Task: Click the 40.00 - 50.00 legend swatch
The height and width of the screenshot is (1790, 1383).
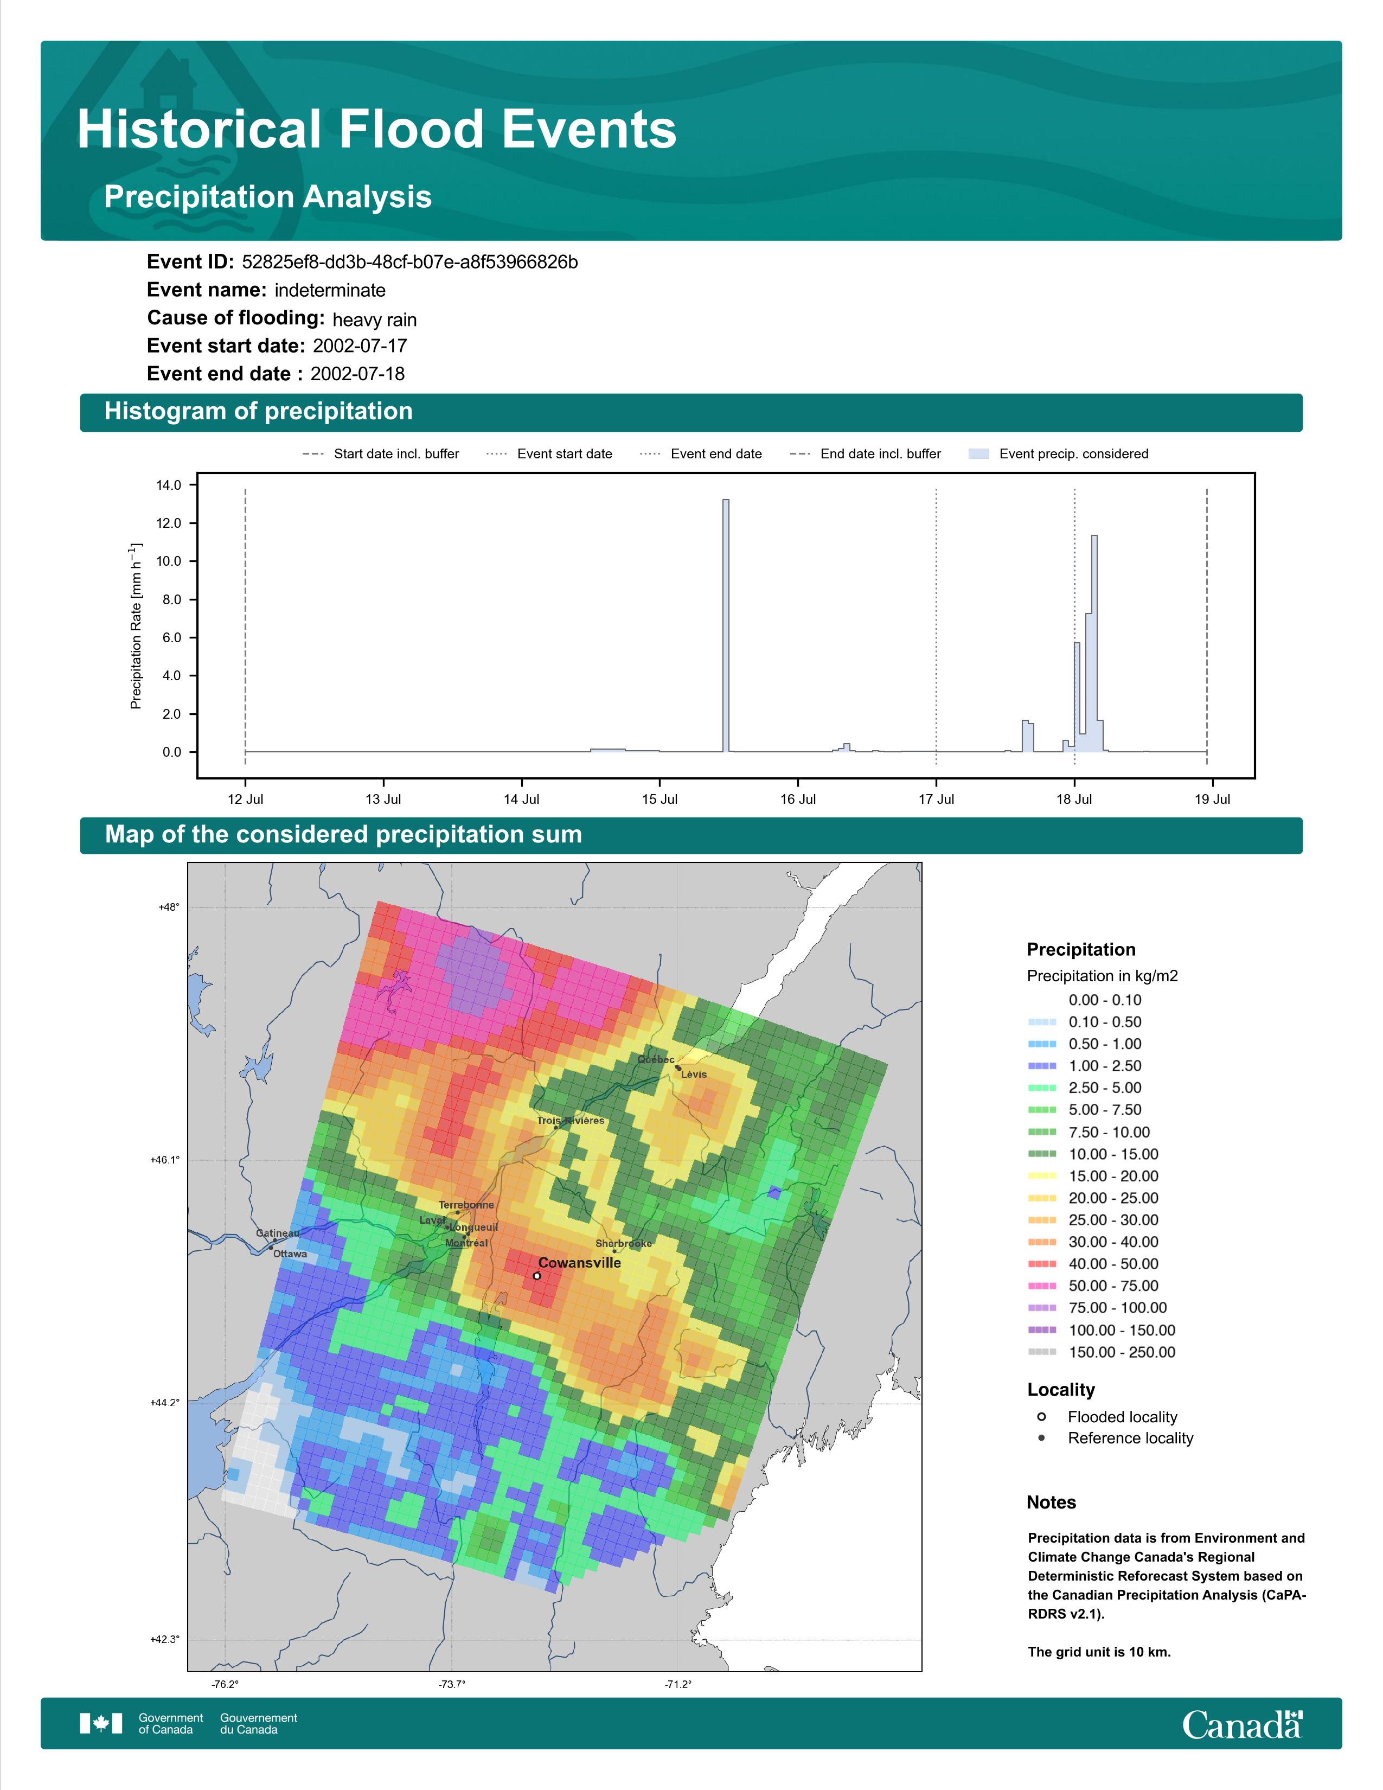Action: [1042, 1264]
